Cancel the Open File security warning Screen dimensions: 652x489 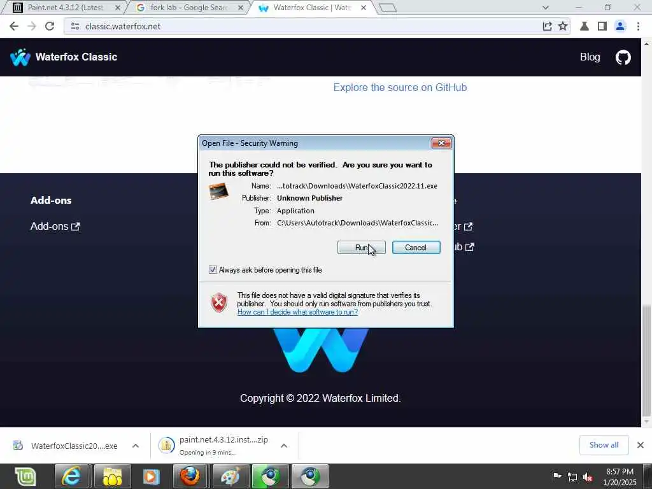416,248
